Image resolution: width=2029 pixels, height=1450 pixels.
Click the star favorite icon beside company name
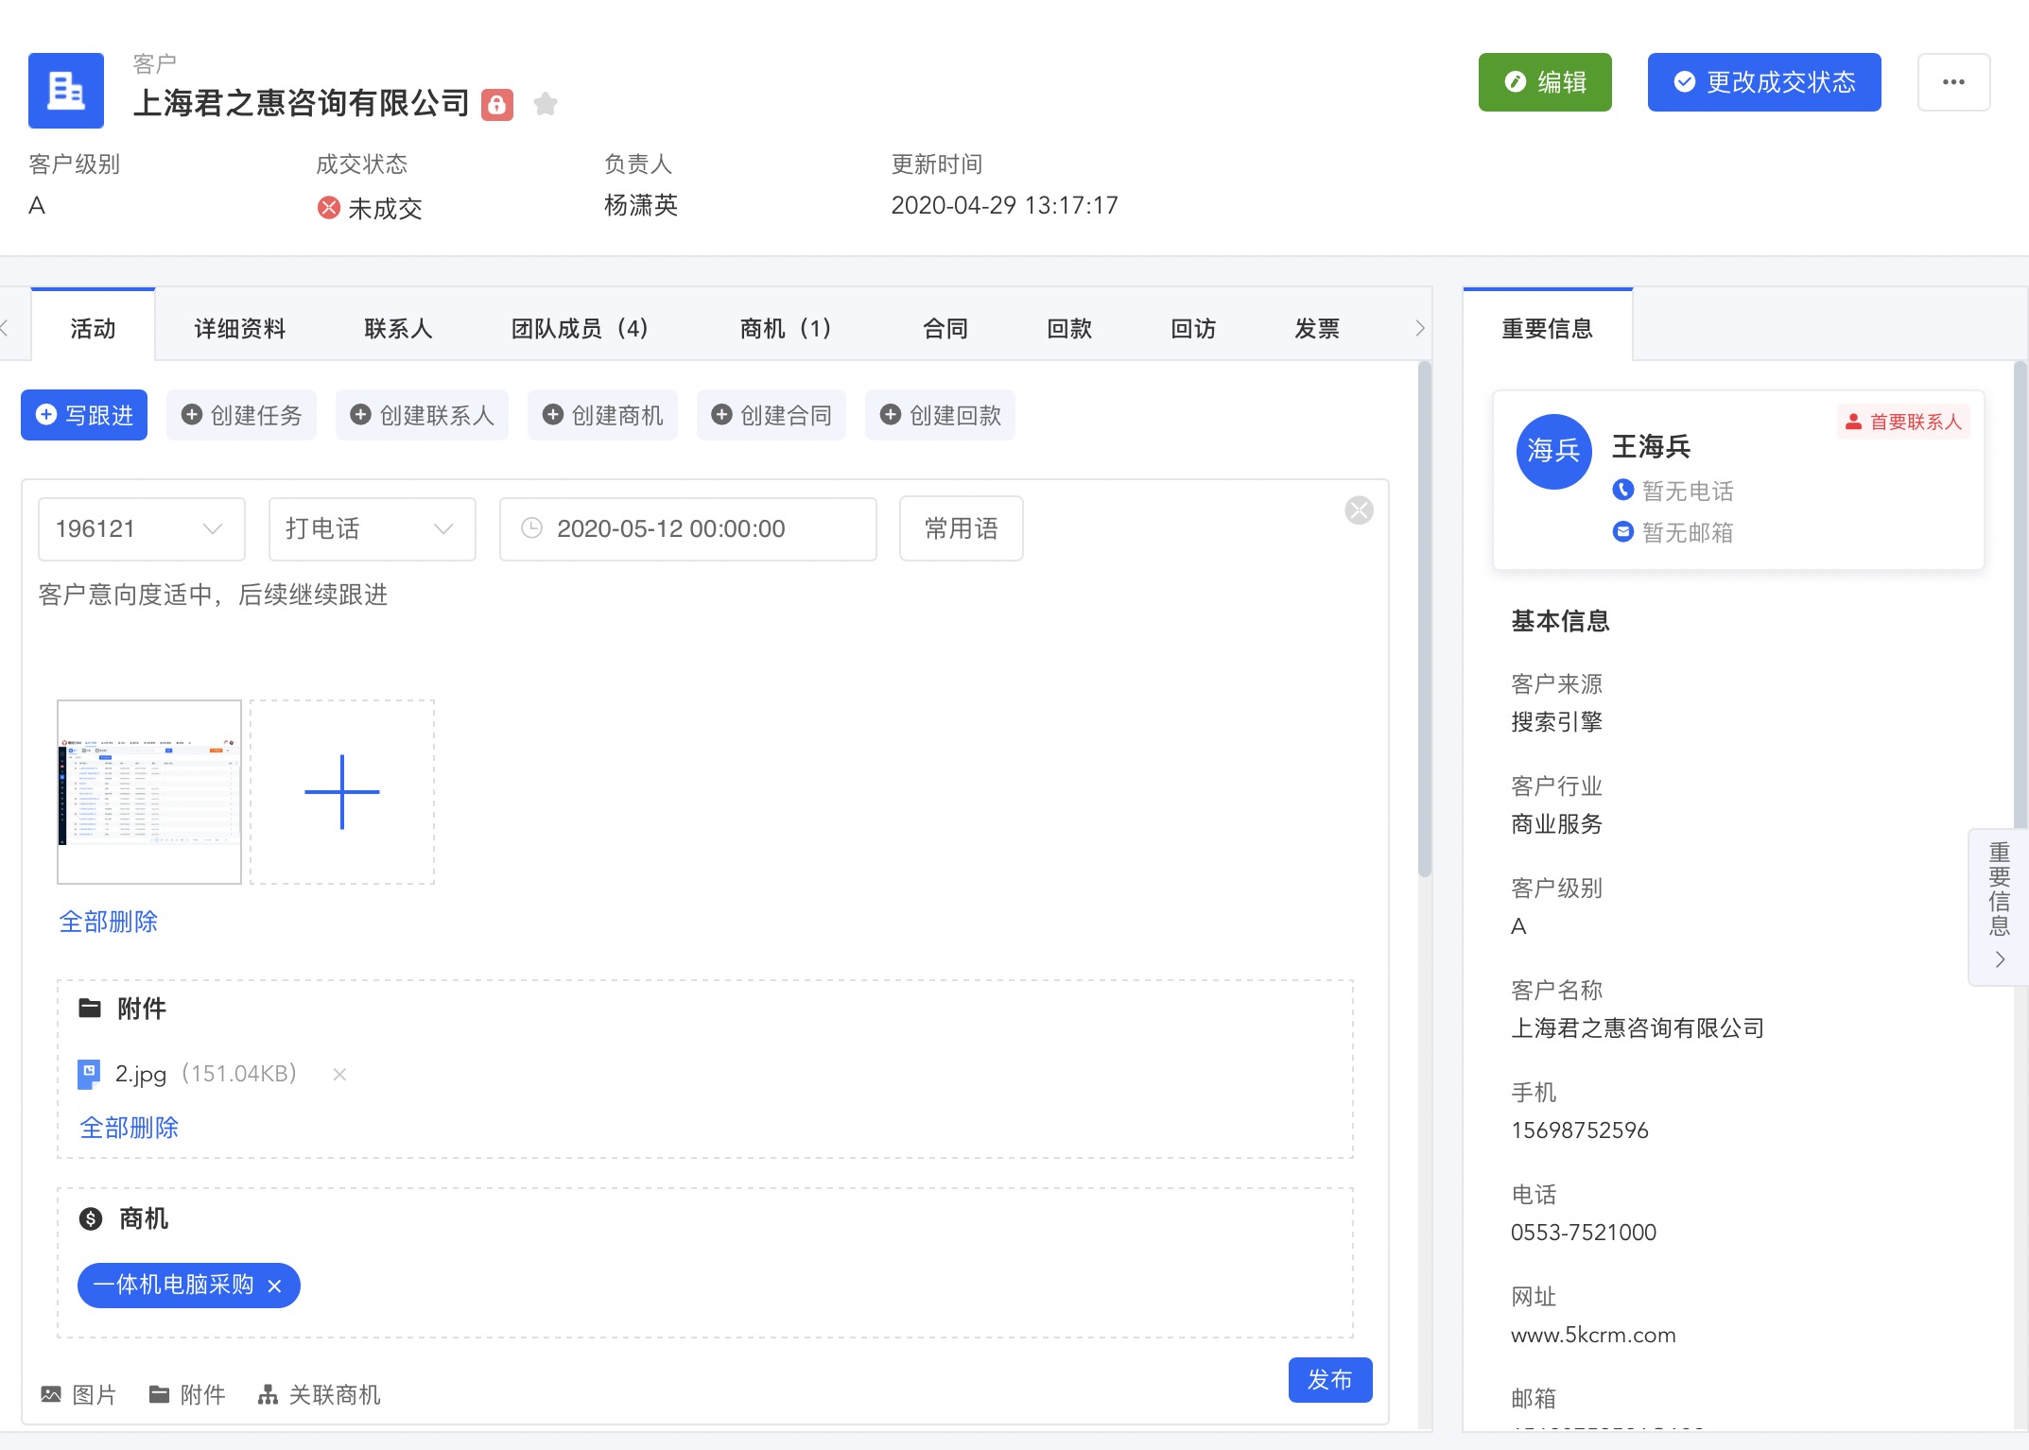(545, 103)
